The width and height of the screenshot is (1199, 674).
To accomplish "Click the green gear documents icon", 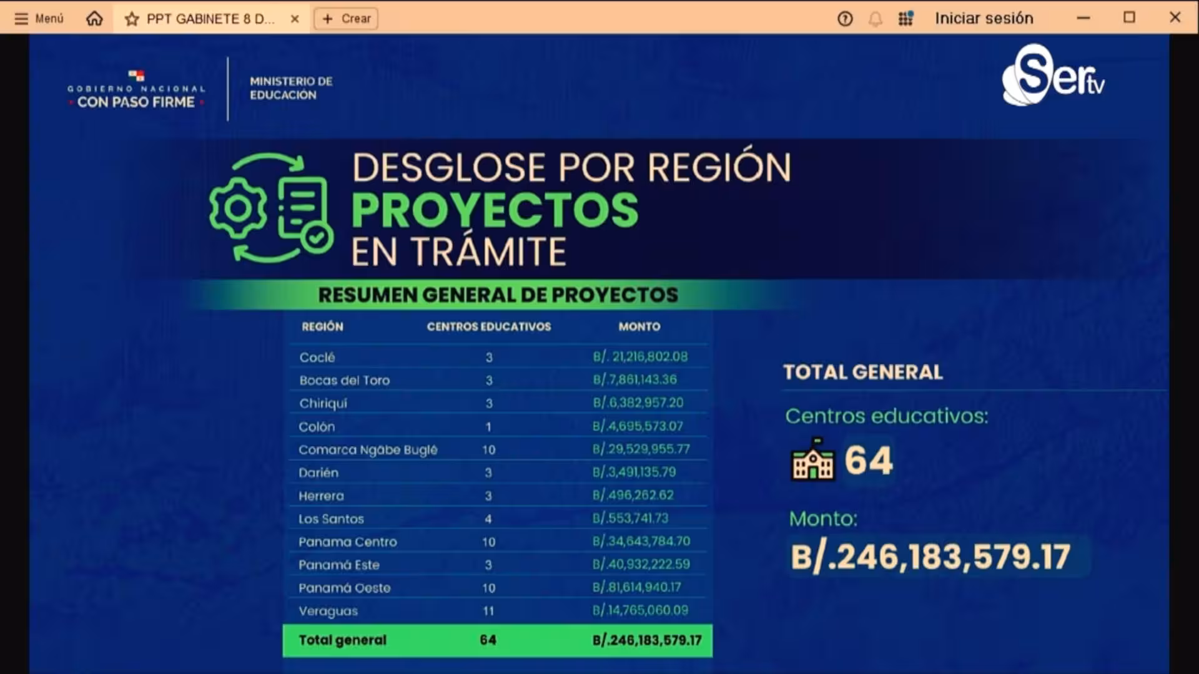I will tap(270, 208).
